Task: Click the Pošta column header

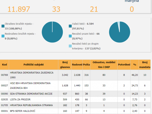Action: 86,65
